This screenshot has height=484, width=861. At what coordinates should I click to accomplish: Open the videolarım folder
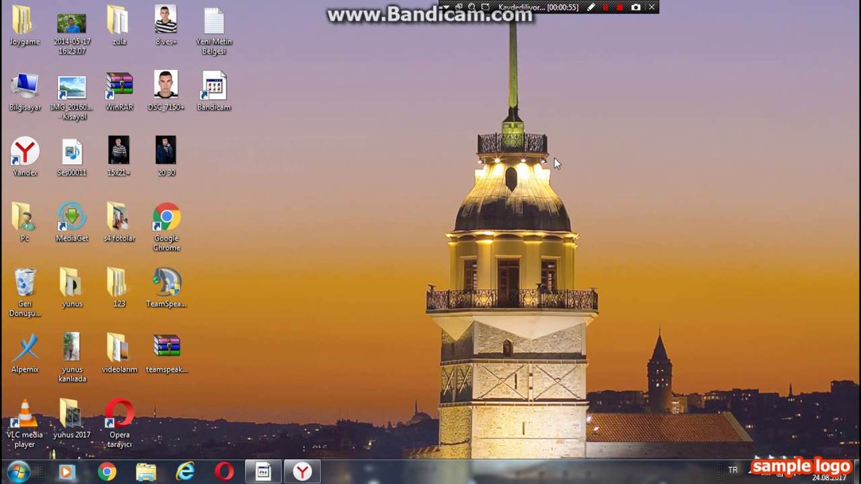point(119,354)
